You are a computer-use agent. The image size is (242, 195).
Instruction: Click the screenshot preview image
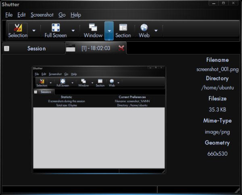point(99,119)
